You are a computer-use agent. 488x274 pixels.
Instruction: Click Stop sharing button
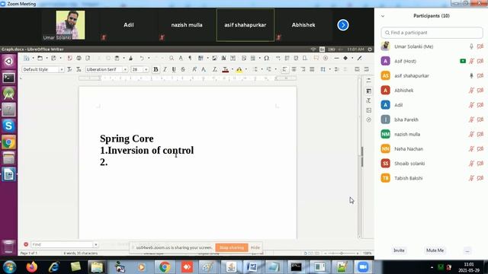tap(232, 247)
